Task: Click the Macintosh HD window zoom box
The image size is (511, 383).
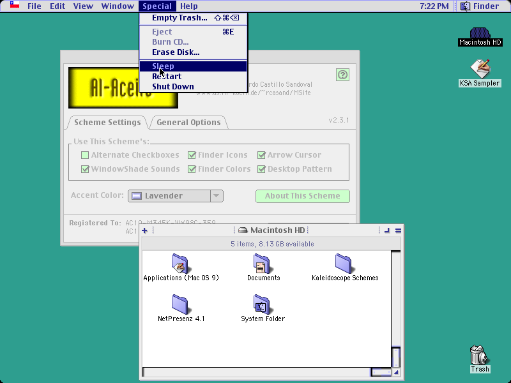Action: tap(387, 230)
